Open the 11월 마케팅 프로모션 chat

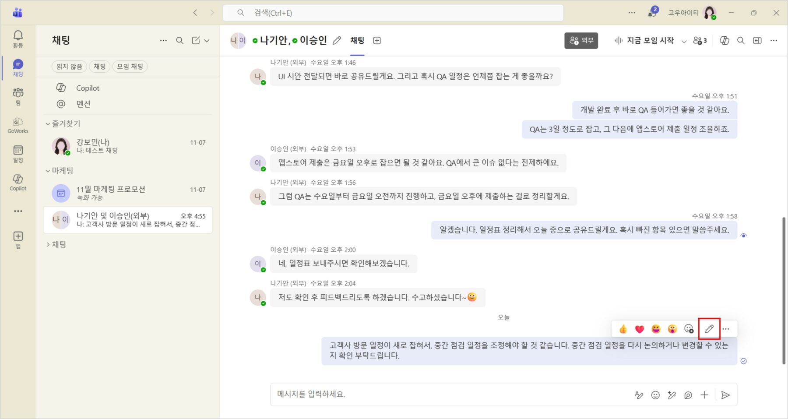pyautogui.click(x=128, y=193)
